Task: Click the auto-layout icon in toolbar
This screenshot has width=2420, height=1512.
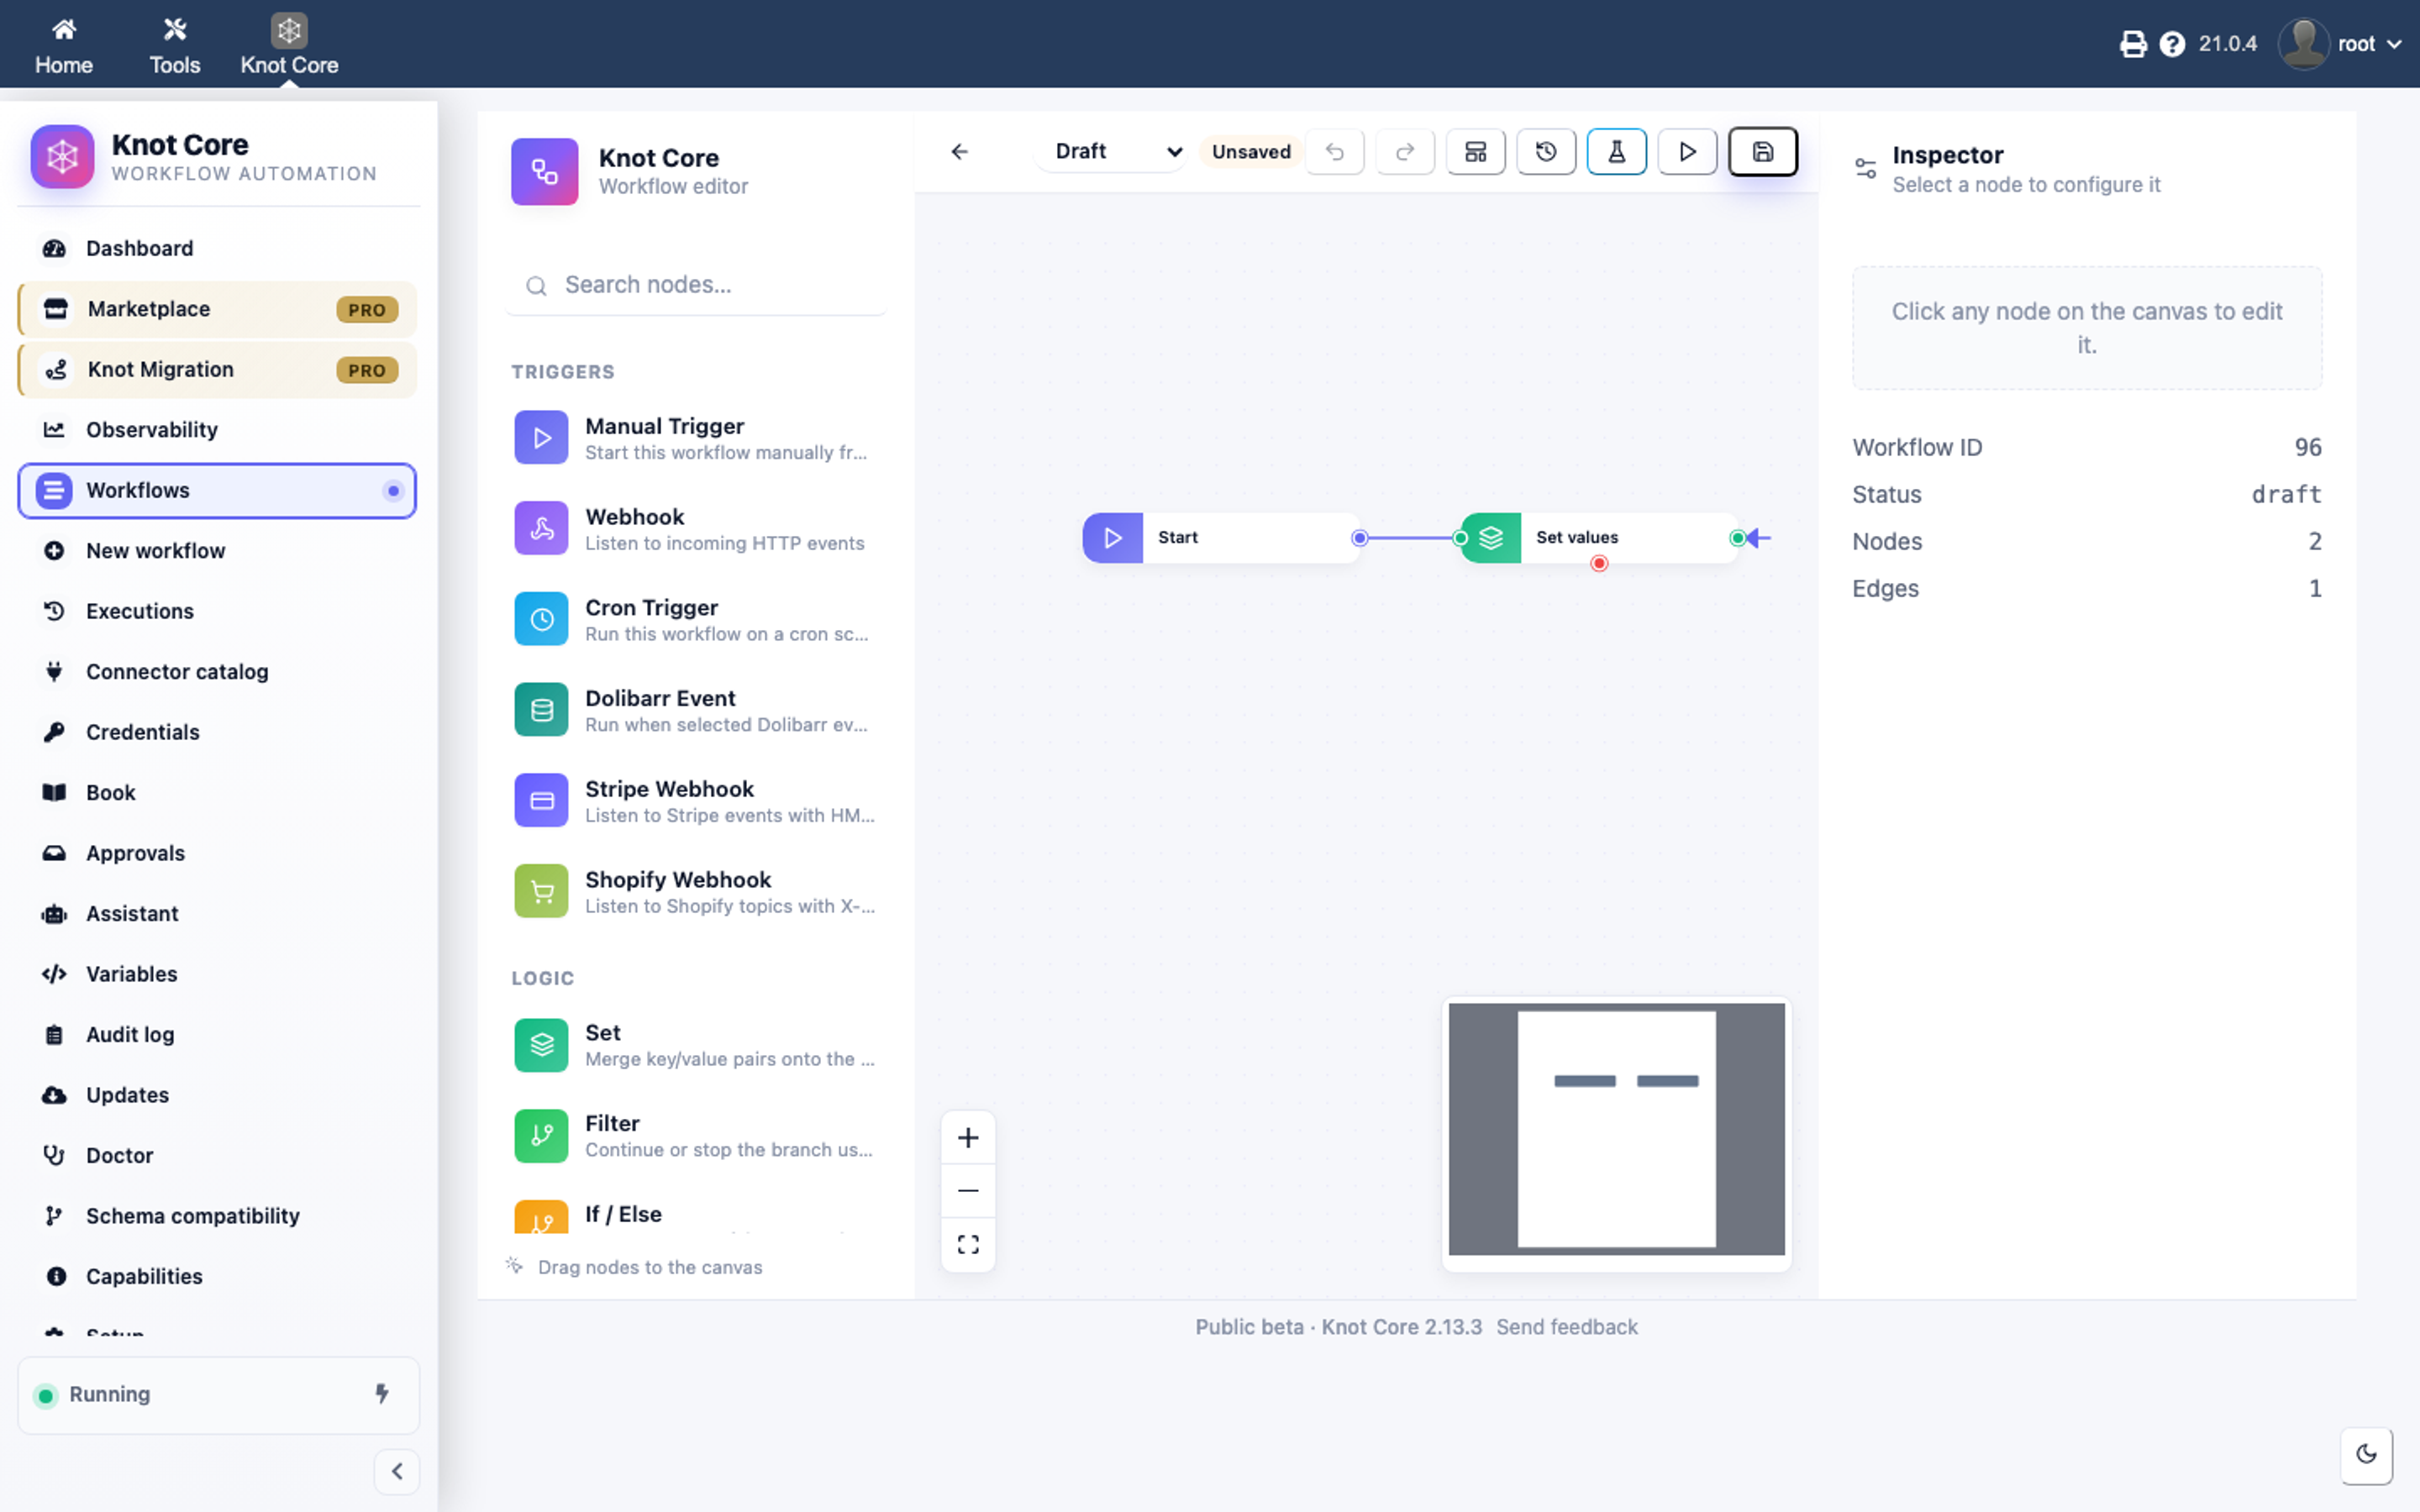Action: 1475,152
